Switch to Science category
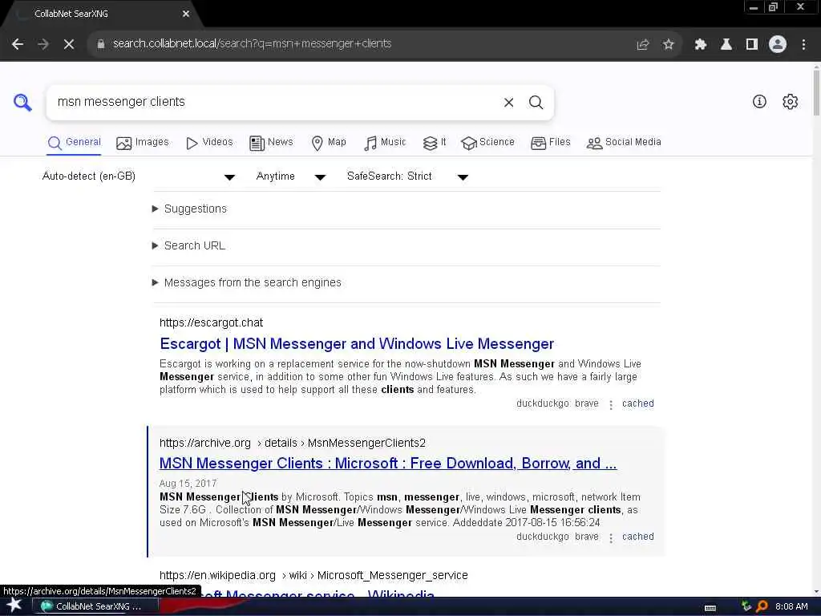Viewport: 821px width, 616px height. [x=488, y=143]
